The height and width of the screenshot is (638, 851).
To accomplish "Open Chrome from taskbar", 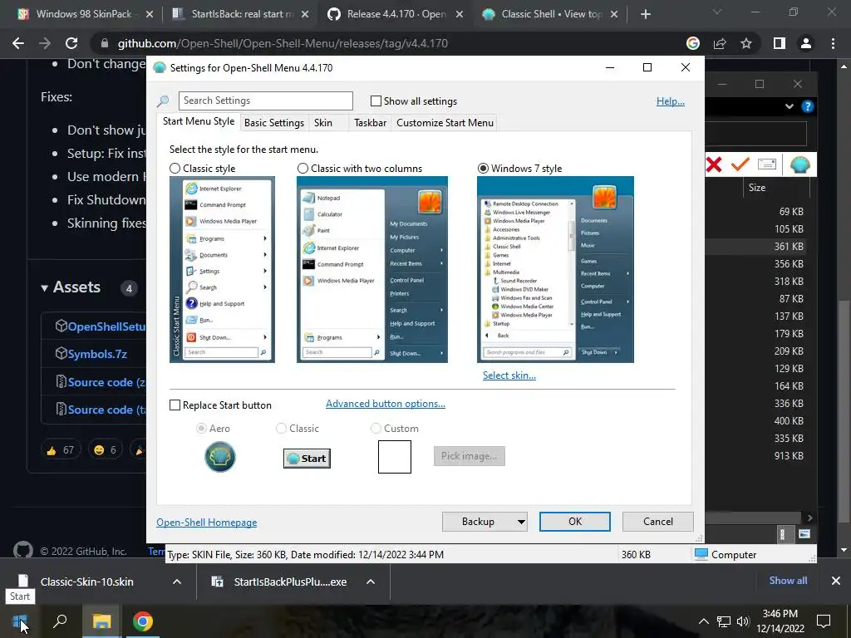I will 143,621.
